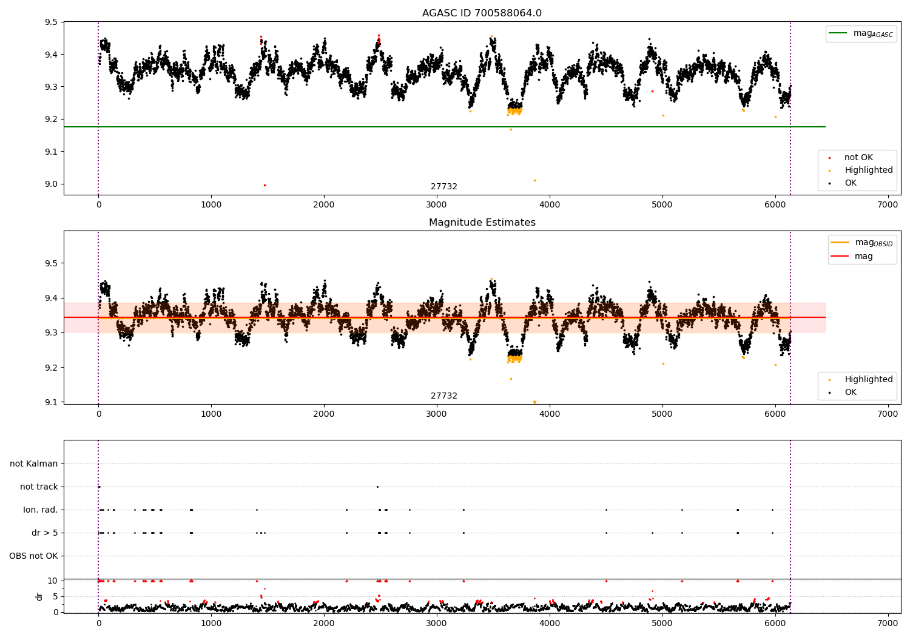Click the 7000 x-tick under the top plot
The height and width of the screenshot is (637, 910).
[888, 205]
